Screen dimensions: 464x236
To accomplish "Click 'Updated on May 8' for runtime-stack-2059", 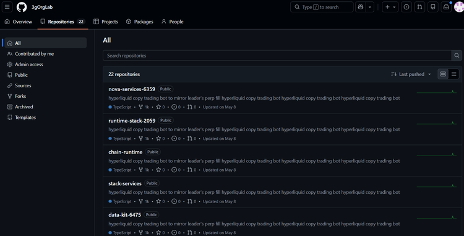I will [219, 138].
